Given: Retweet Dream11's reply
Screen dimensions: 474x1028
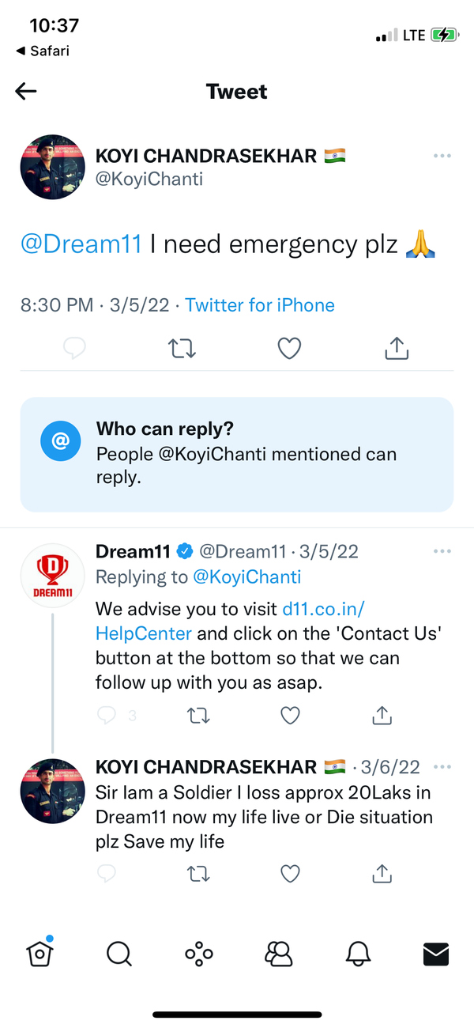Looking at the screenshot, I should 198,716.
